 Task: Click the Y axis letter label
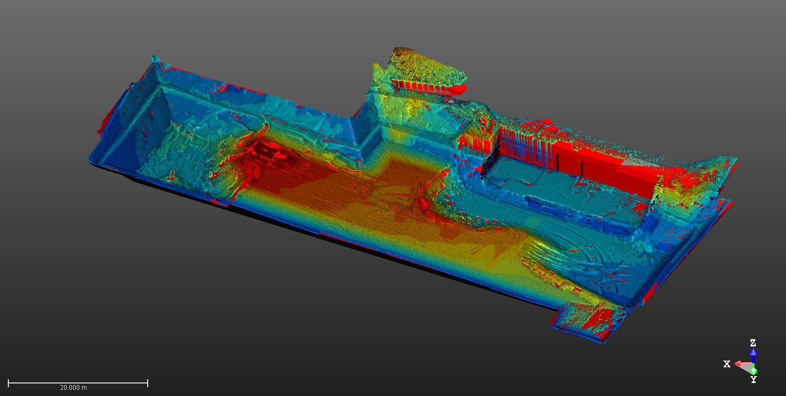tap(754, 380)
